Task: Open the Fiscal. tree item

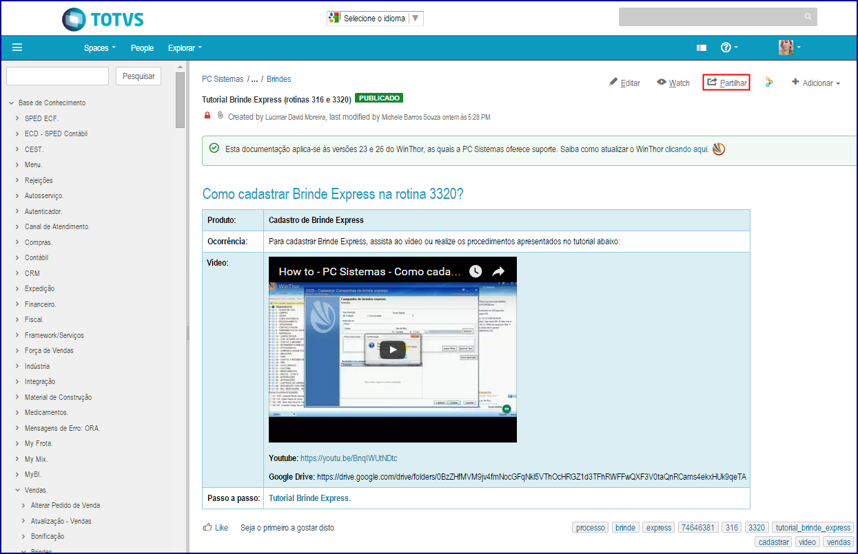Action: click(34, 319)
